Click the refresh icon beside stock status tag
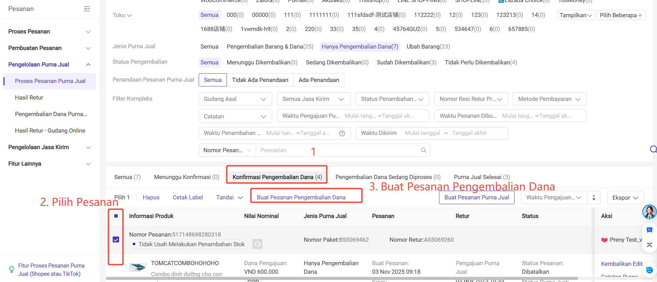Image resolution: width=657 pixels, height=282 pixels. click(x=257, y=244)
